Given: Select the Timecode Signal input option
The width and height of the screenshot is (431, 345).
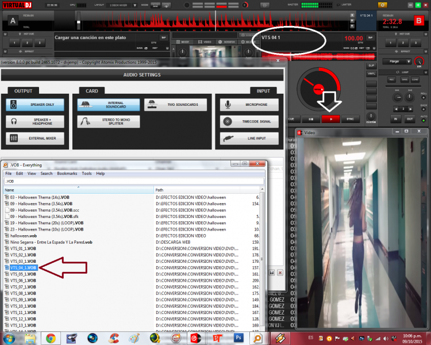Looking at the screenshot, I should (249, 121).
